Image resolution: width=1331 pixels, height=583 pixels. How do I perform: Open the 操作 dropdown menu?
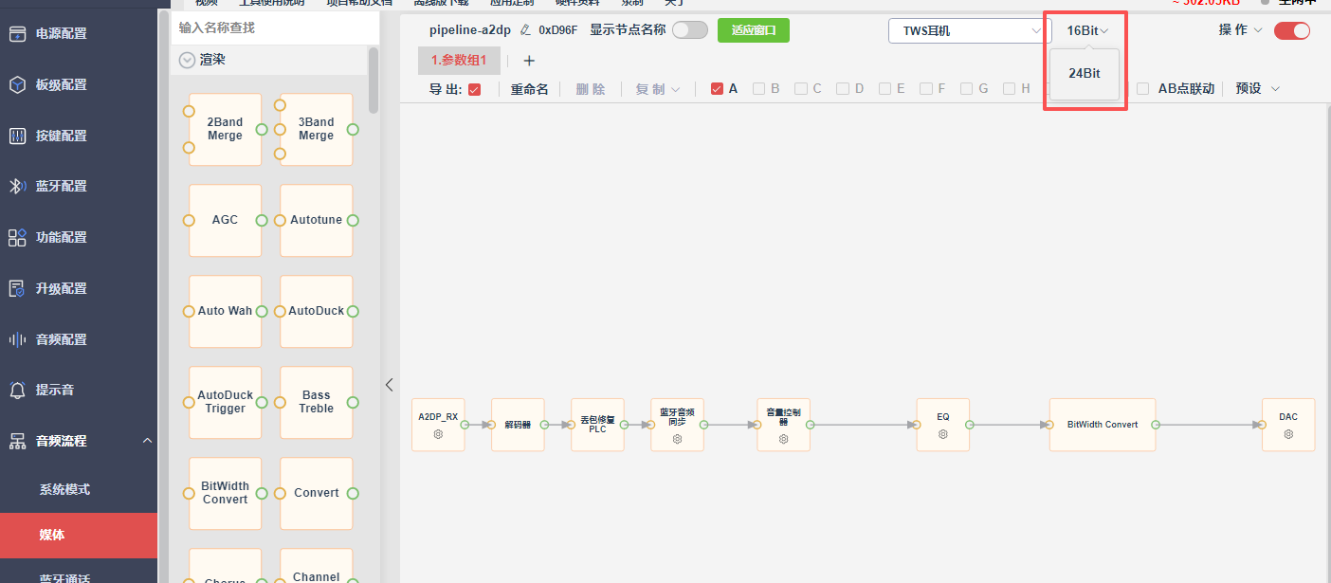[1241, 30]
